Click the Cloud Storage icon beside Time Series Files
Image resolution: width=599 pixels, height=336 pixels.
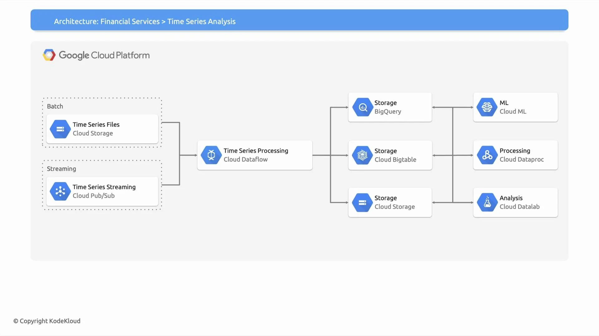click(60, 129)
